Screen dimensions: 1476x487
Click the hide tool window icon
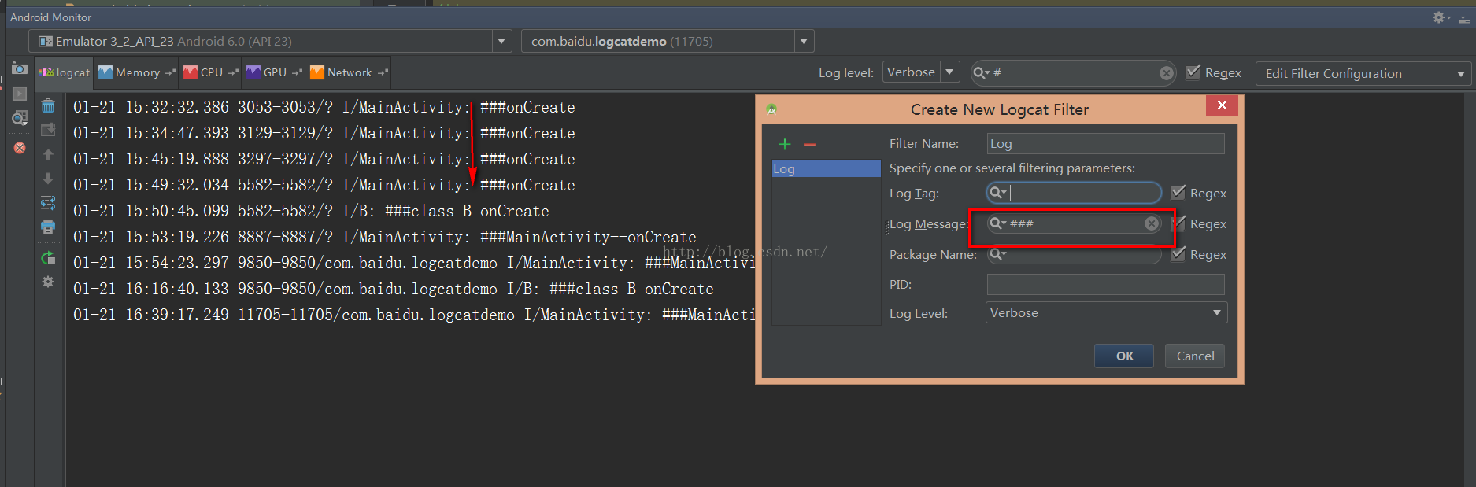[1464, 17]
